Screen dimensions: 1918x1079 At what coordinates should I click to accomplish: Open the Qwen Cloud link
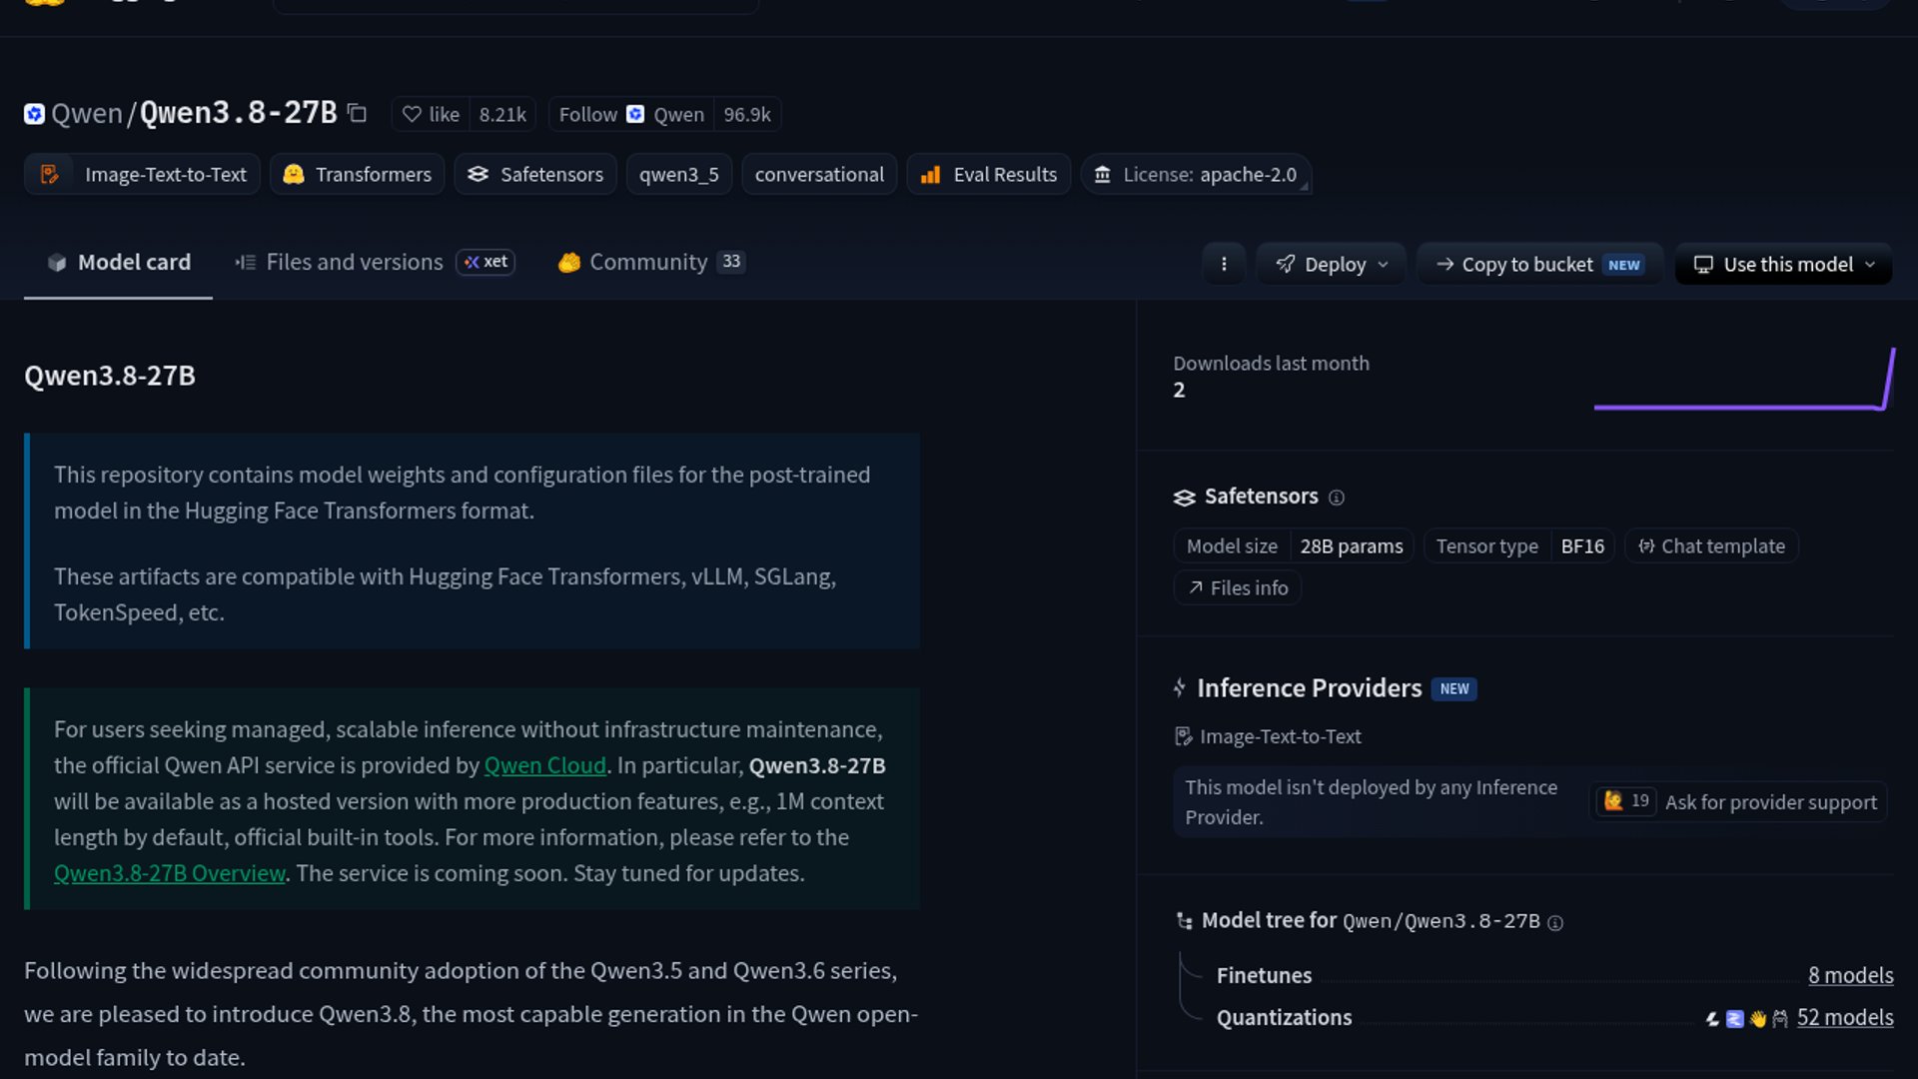[x=544, y=766]
